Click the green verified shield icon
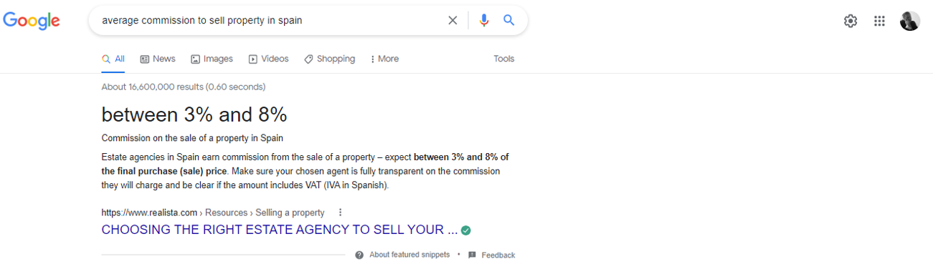The height and width of the screenshot is (269, 933). point(466,230)
